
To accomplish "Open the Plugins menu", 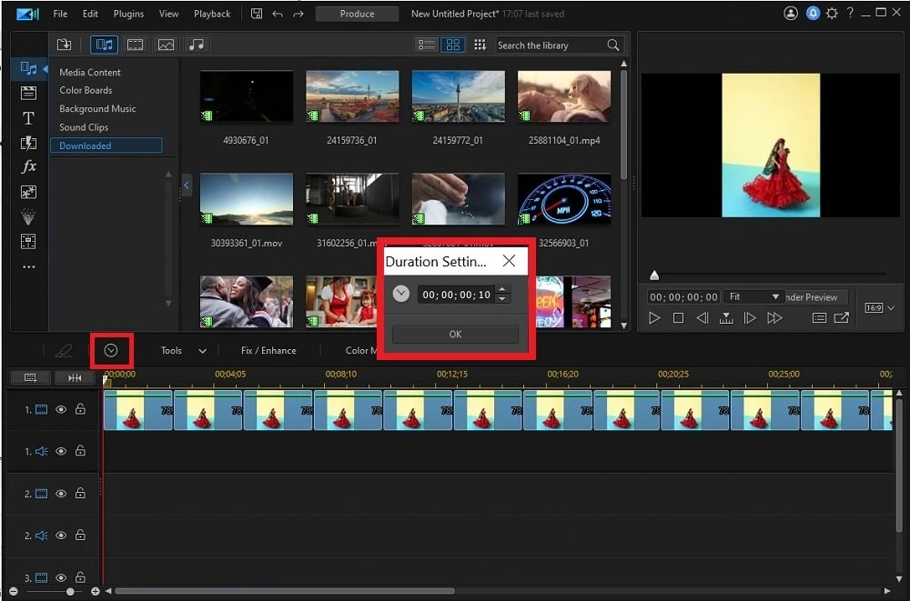I will tap(127, 13).
